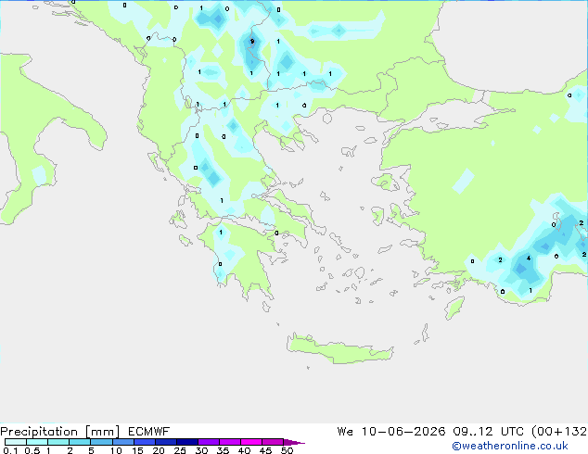Click the '4' precipitation value over southern Turkey
The width and height of the screenshot is (588, 454).
coord(529,259)
